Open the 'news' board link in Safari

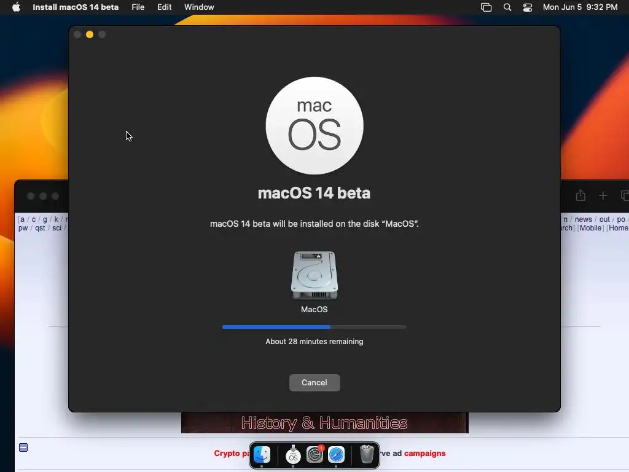584,219
